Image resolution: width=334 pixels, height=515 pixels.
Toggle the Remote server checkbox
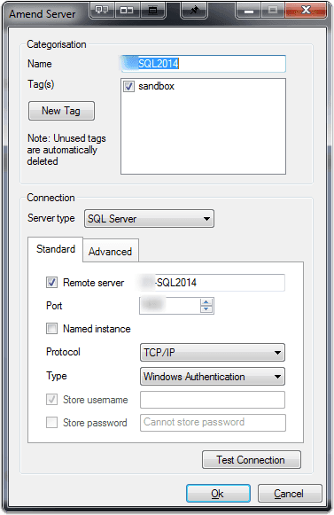pyautogui.click(x=51, y=283)
